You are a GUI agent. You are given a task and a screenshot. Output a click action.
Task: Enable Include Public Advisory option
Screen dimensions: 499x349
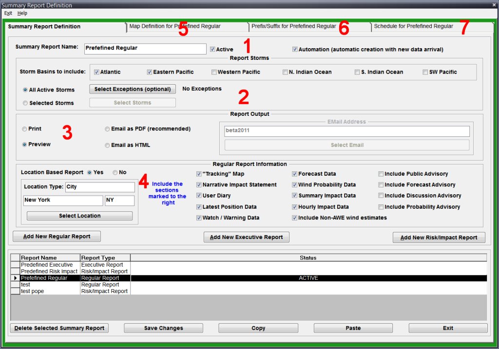[x=381, y=174]
